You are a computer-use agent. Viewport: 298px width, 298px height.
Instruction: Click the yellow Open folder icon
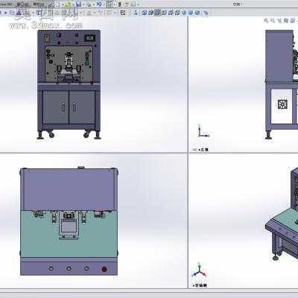[68, 4]
